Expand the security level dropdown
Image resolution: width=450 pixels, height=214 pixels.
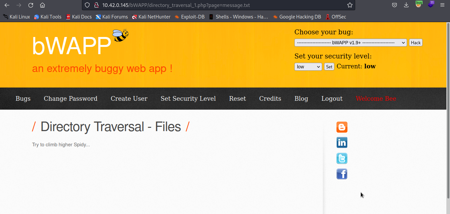point(308,67)
